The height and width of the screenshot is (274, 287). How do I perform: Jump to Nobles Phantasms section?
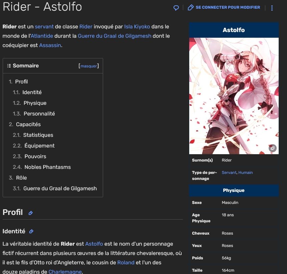click(47, 167)
